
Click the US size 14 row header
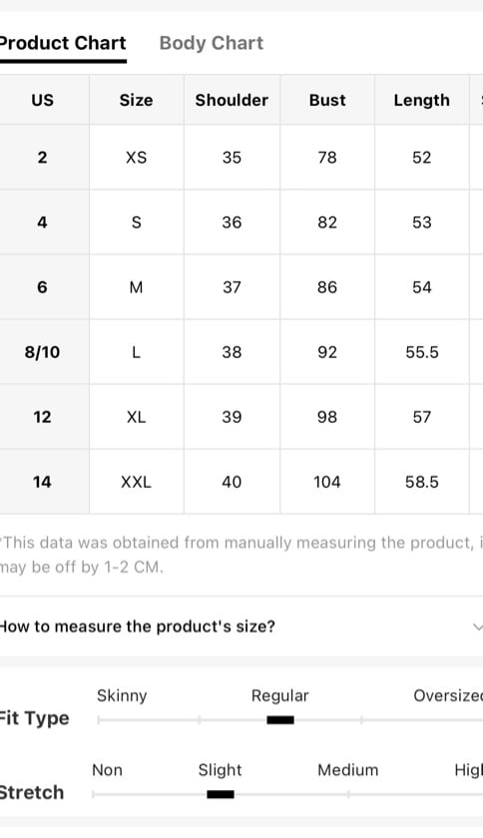pyautogui.click(x=42, y=482)
